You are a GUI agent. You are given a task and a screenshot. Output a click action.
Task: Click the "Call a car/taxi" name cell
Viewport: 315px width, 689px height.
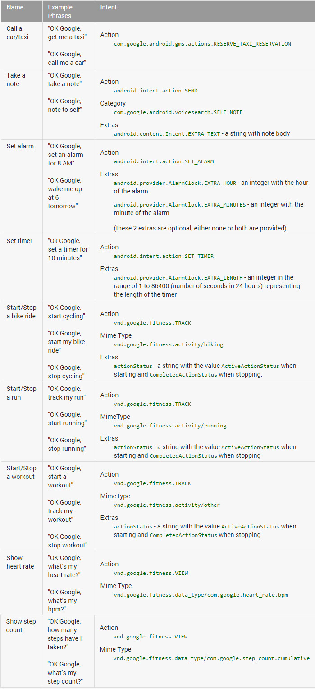[18, 32]
